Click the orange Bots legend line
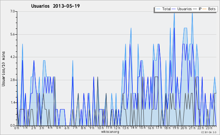220x135 pixels. pyautogui.click(x=205, y=9)
